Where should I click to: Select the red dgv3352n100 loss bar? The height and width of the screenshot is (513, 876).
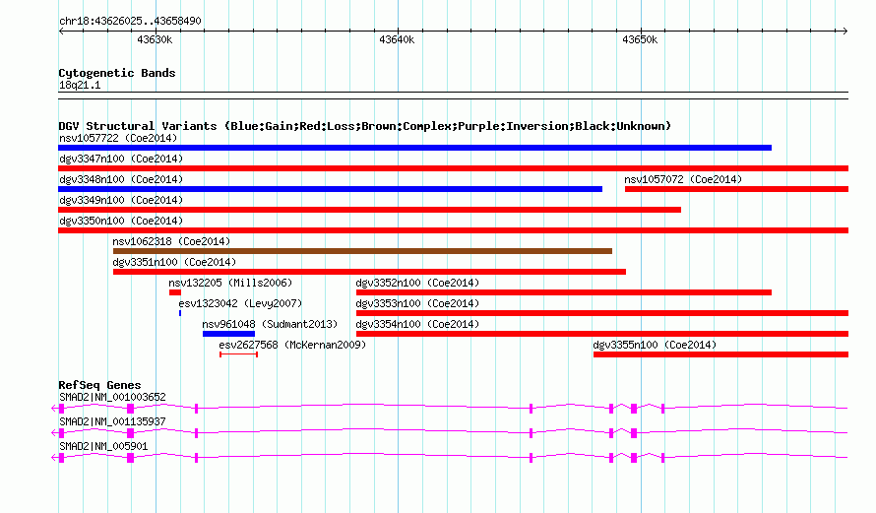point(564,292)
